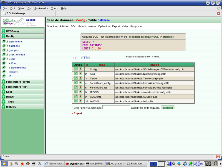Click the function icon beside md5rev
The height and width of the screenshot is (167, 222).
[x=4, y=72]
